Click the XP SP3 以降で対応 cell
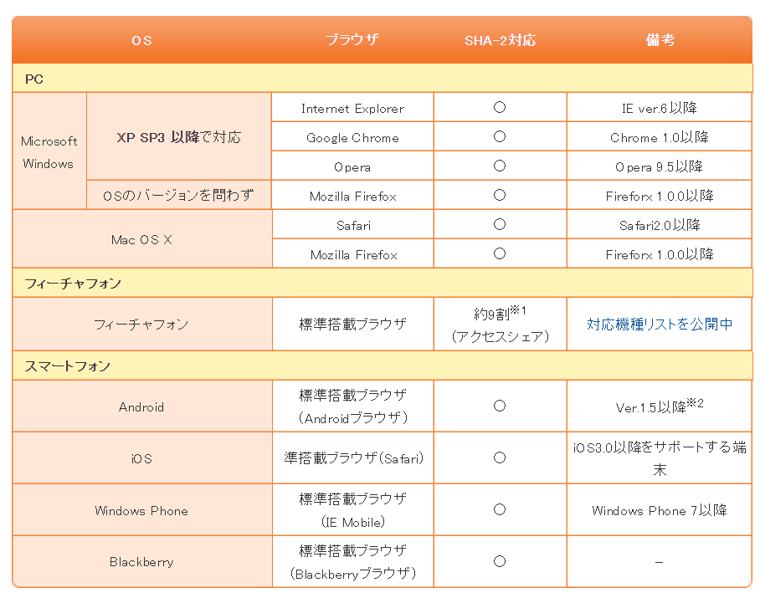Viewport: 760px width, 598px height. pyautogui.click(x=179, y=136)
